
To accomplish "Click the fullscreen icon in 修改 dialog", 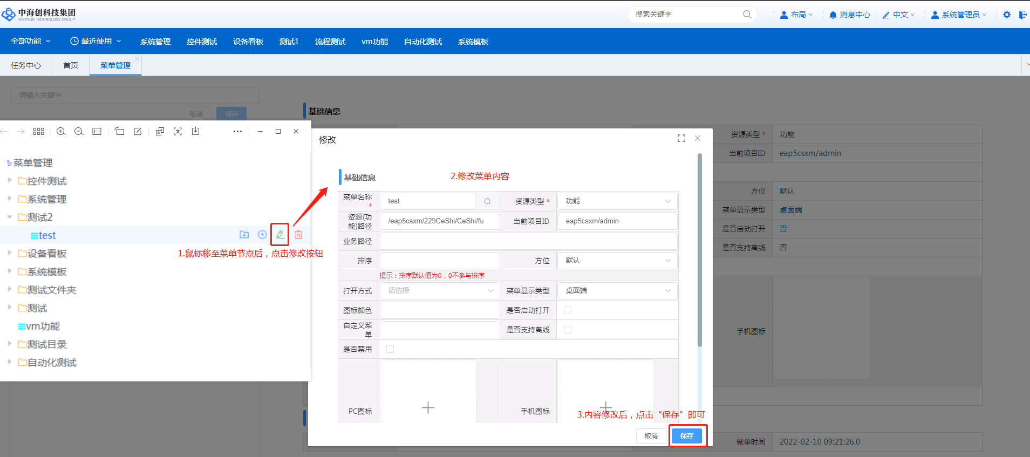I will pos(681,139).
